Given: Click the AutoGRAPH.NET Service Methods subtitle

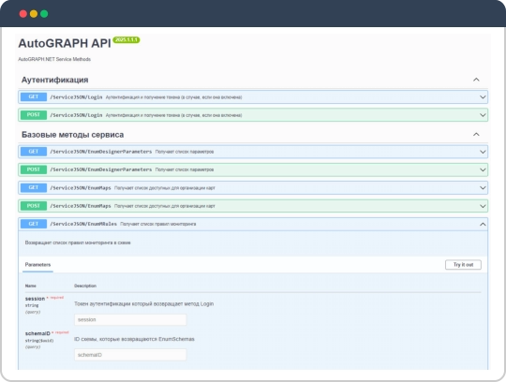Looking at the screenshot, I should (x=54, y=59).
